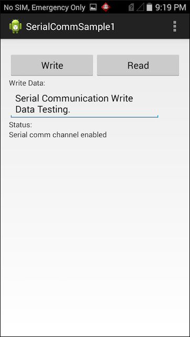Tap the red diamond notification icon
The width and height of the screenshot is (190, 337).
coord(105,7)
